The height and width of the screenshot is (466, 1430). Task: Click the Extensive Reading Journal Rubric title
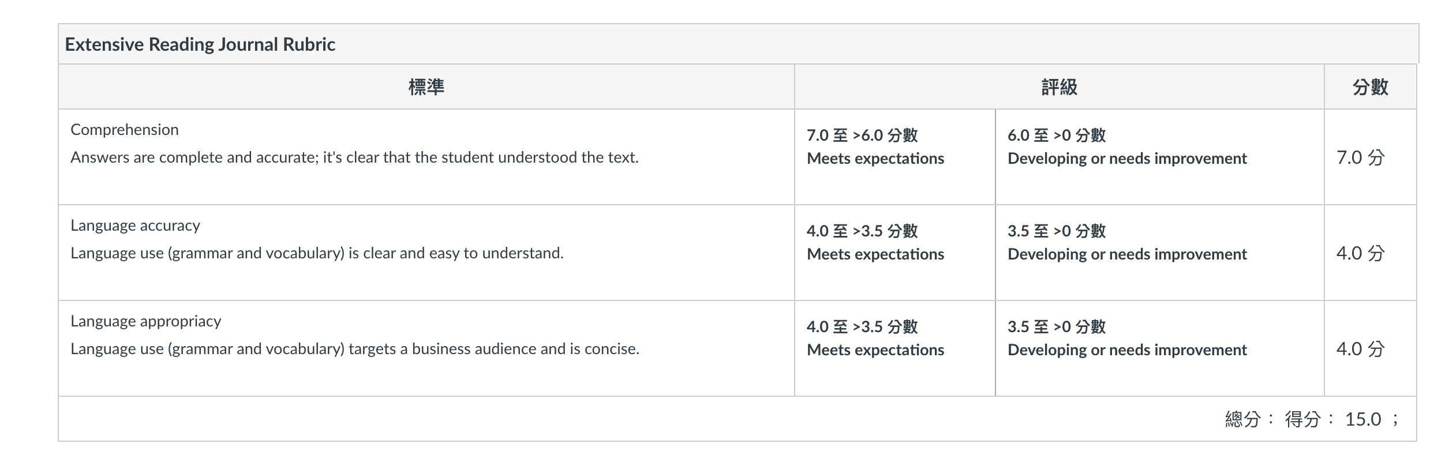[200, 44]
